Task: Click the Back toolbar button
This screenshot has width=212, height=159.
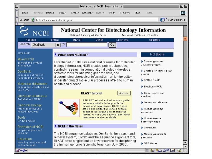Action: [x=25, y=13]
